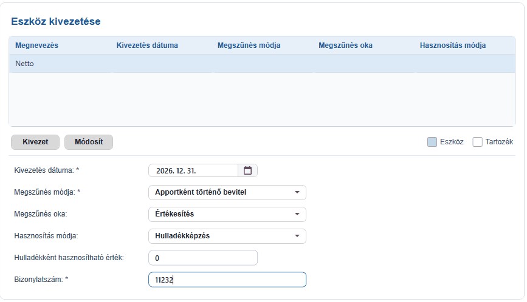527x302 pixels.
Task: Click the Megnevezés column header
Action: coord(36,45)
